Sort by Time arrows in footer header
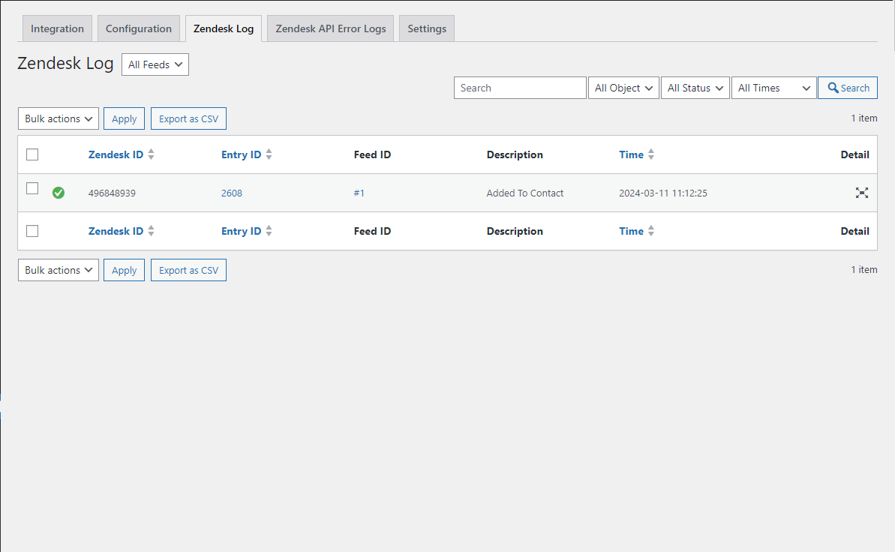 (x=651, y=230)
